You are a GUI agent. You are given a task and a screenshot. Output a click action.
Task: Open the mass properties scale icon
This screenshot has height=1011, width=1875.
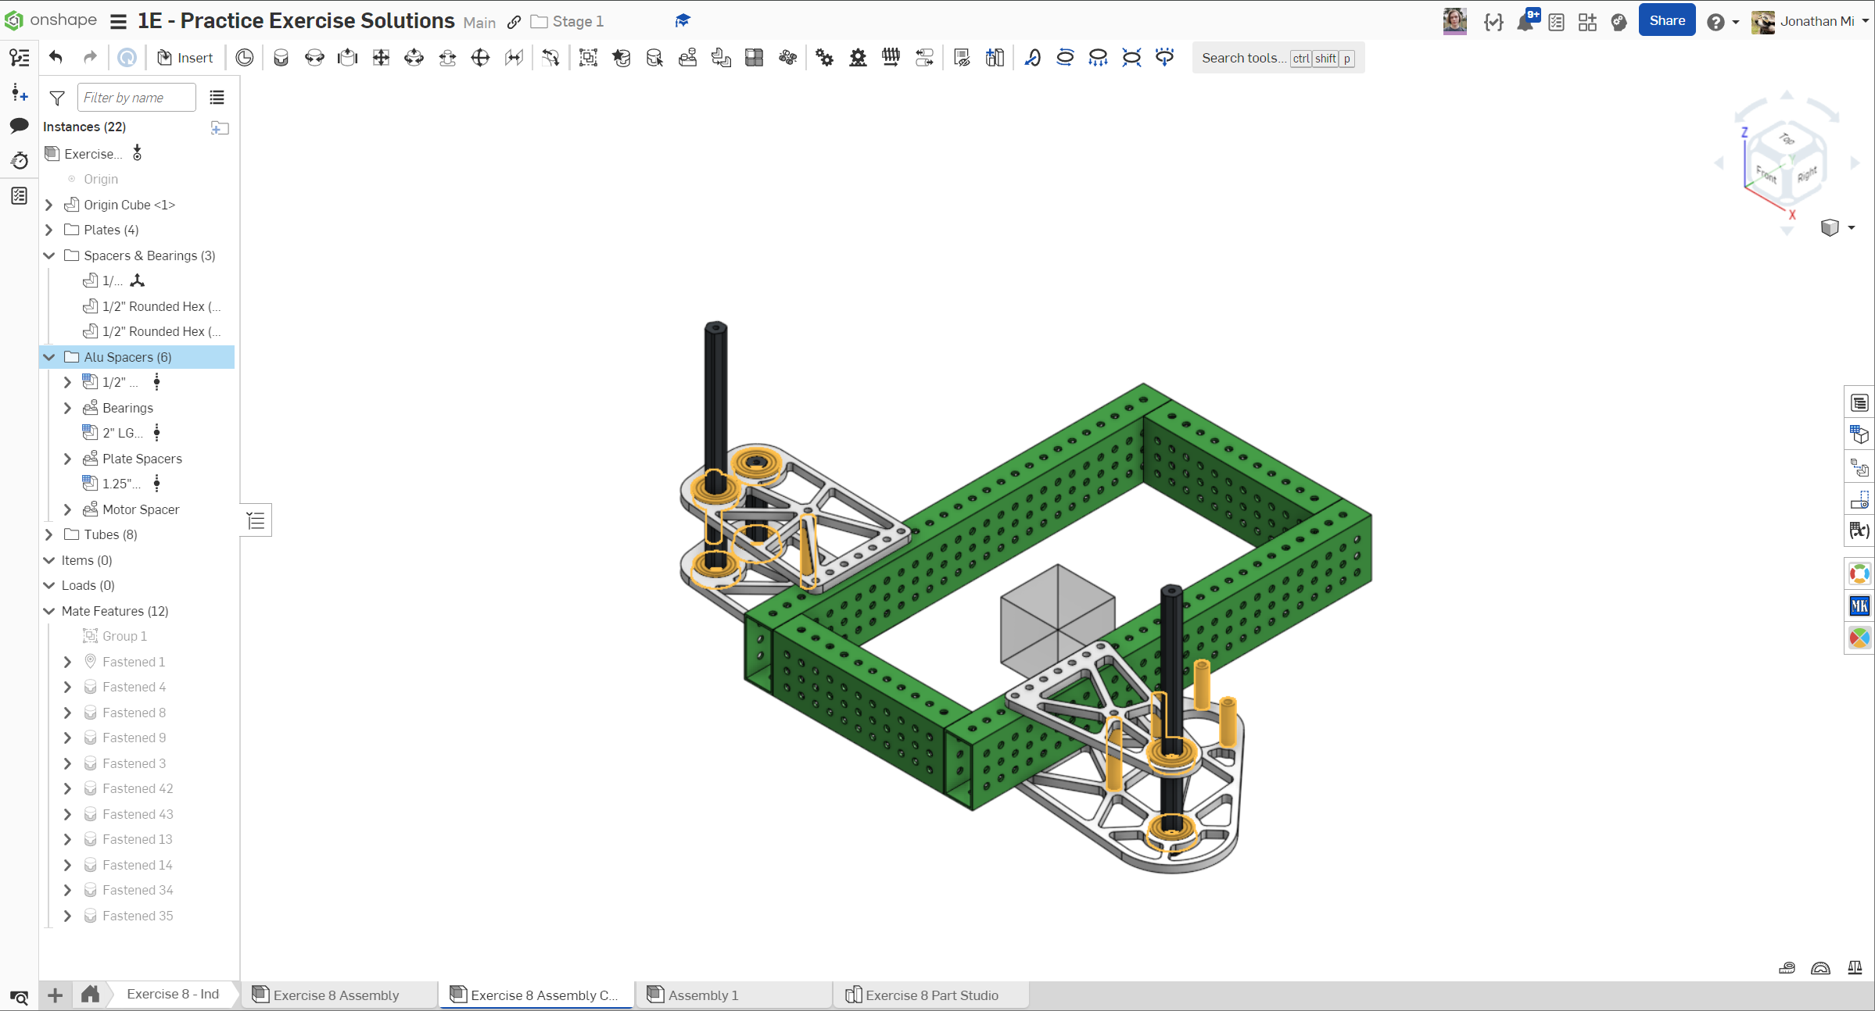coord(1855,968)
